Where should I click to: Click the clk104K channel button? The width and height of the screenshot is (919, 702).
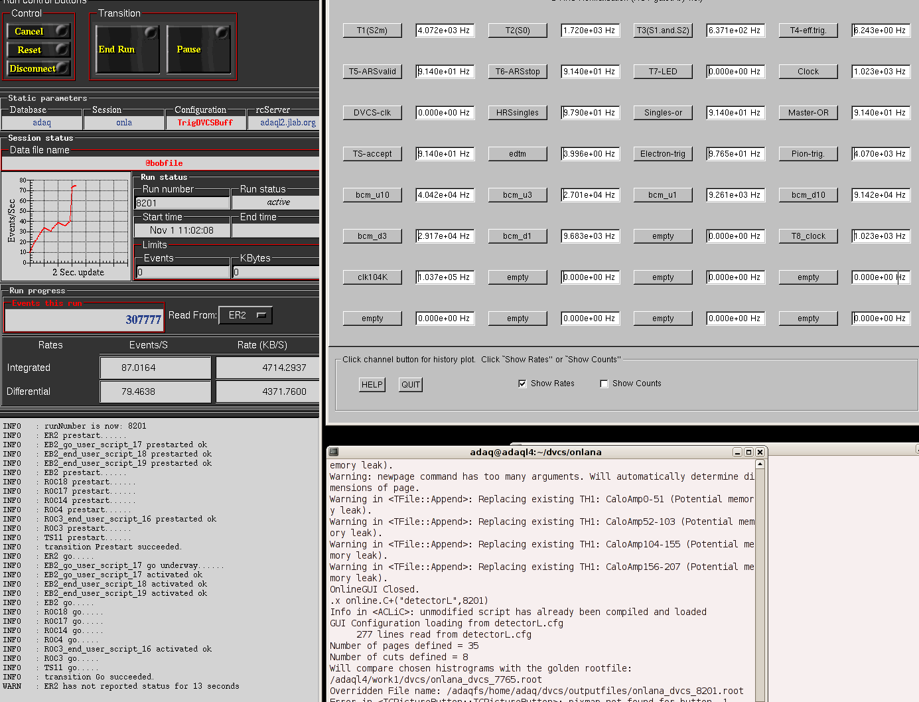pyautogui.click(x=372, y=277)
